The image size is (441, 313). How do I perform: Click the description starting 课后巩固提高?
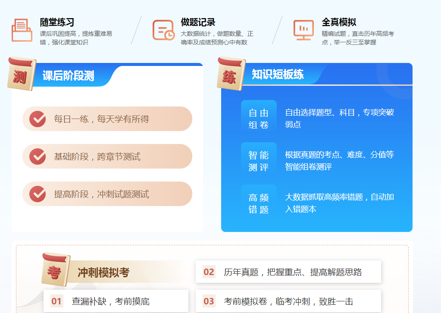(76, 38)
